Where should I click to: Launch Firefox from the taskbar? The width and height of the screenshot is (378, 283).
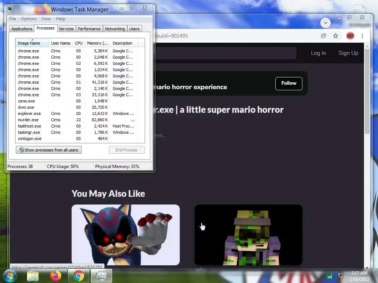point(56,276)
